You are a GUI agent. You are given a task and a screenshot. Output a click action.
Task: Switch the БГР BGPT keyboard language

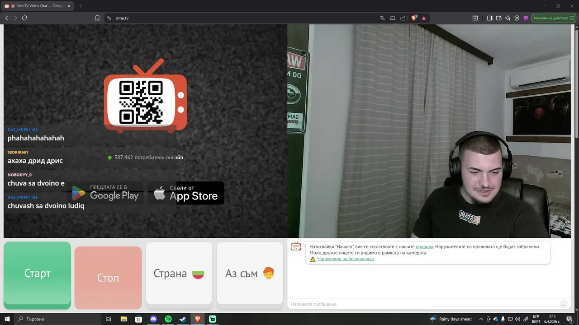536,319
